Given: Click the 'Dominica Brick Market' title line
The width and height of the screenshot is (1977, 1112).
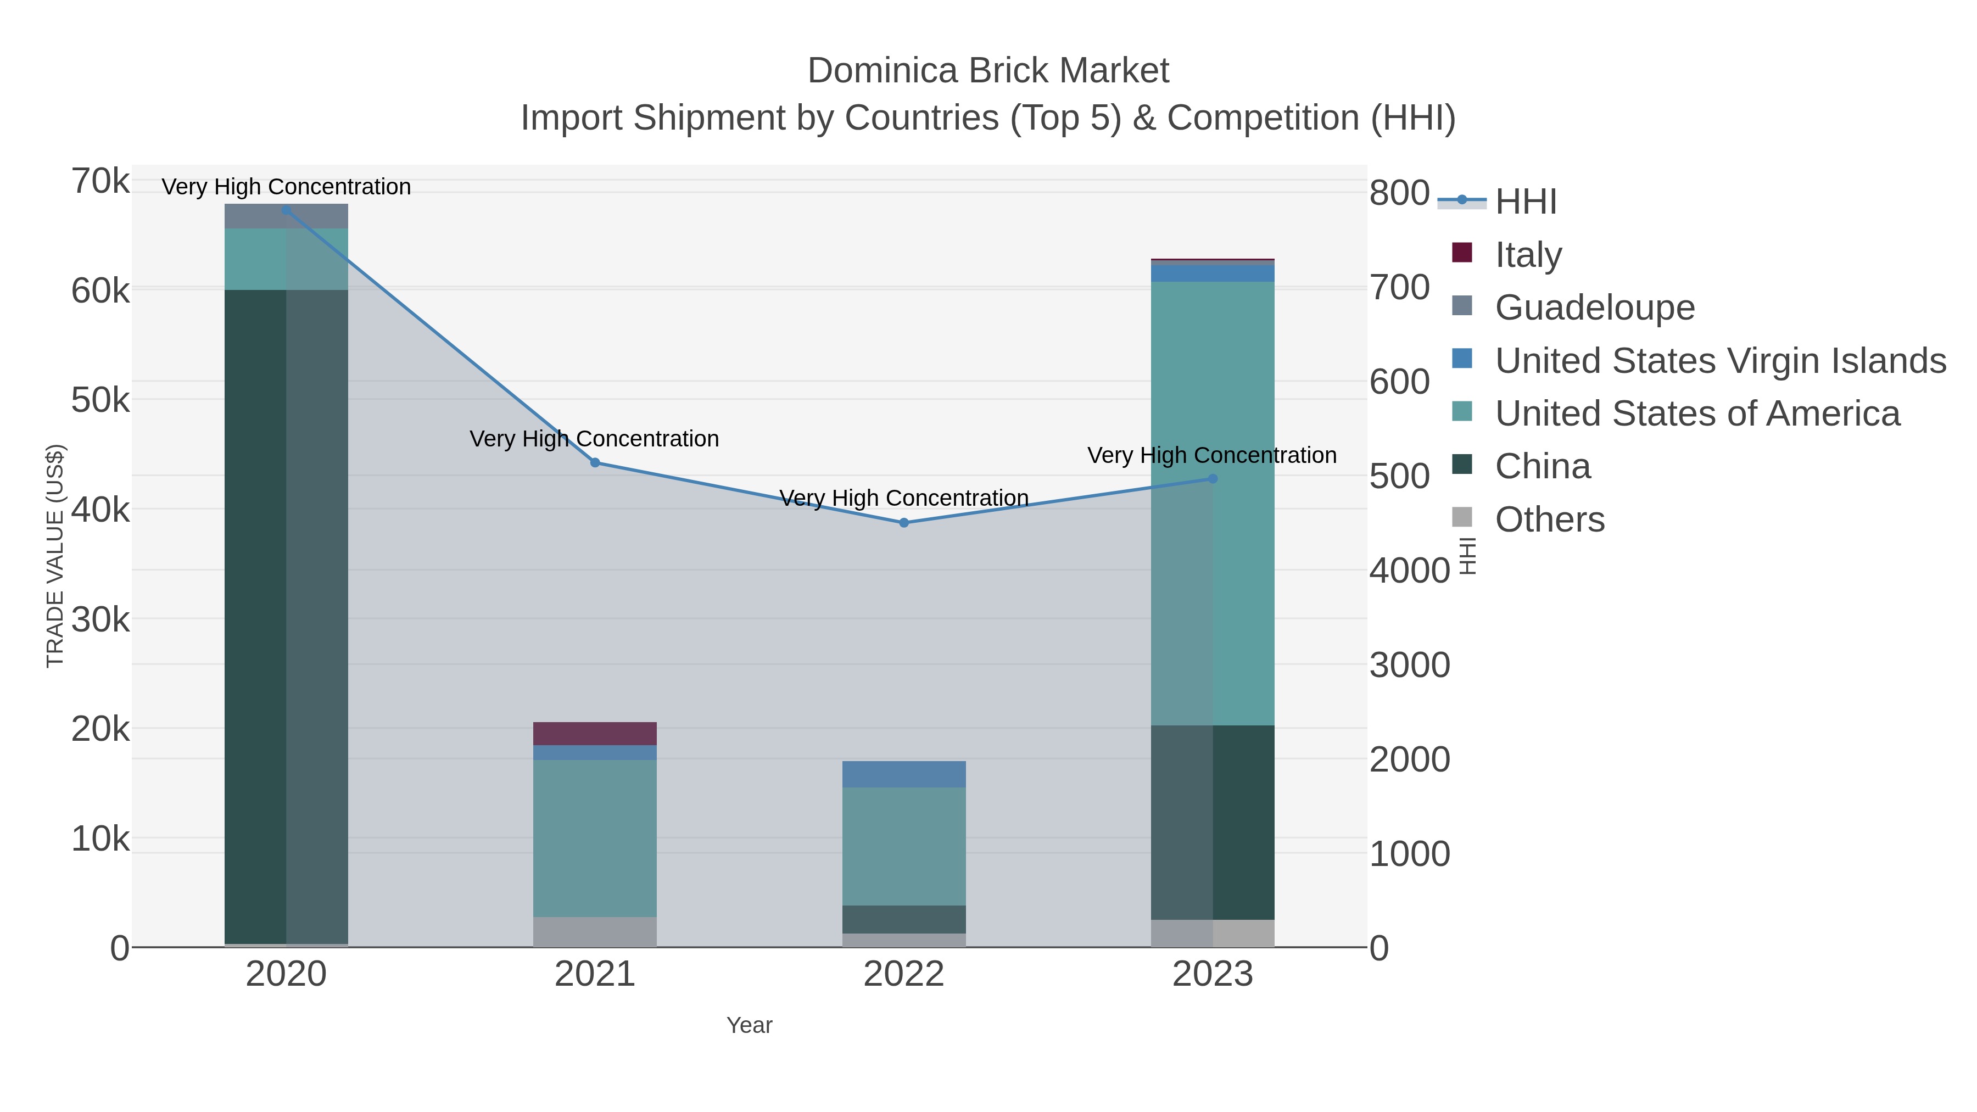Looking at the screenshot, I should [x=988, y=71].
